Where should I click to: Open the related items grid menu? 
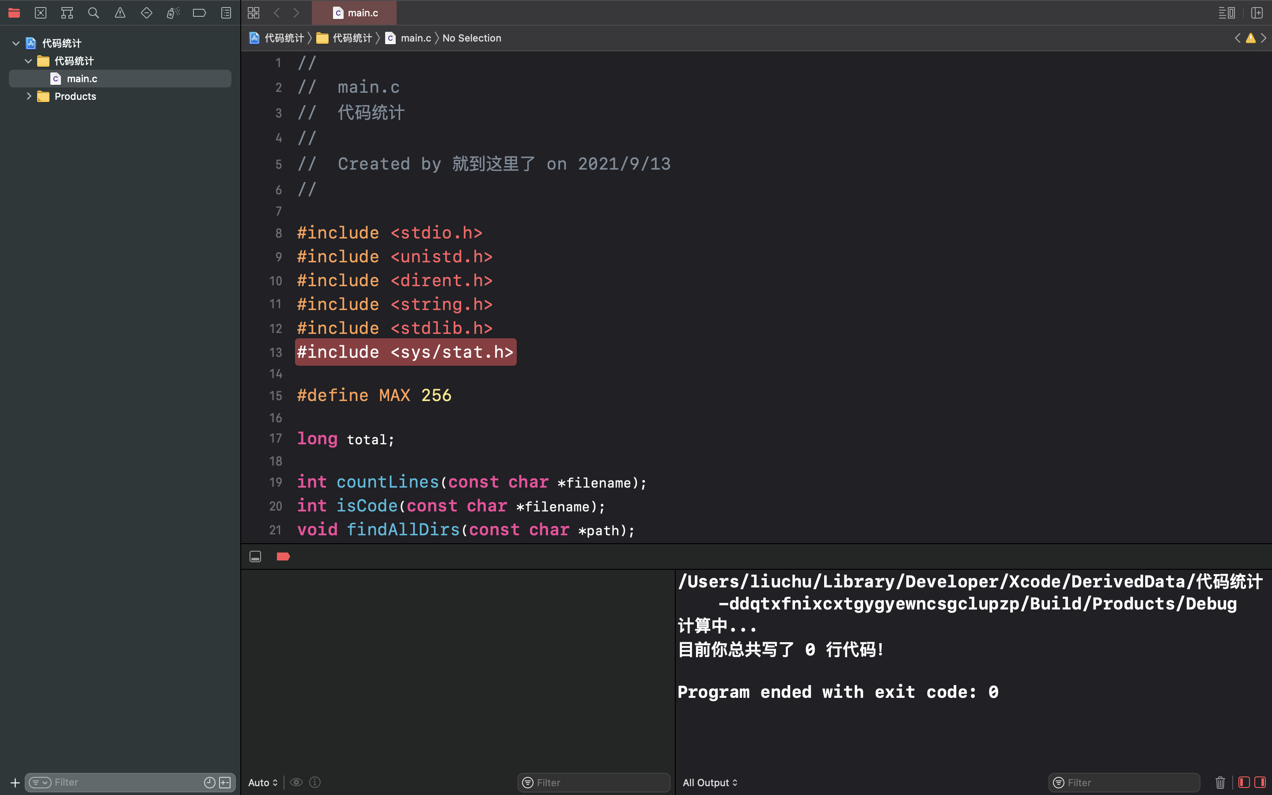click(x=254, y=13)
